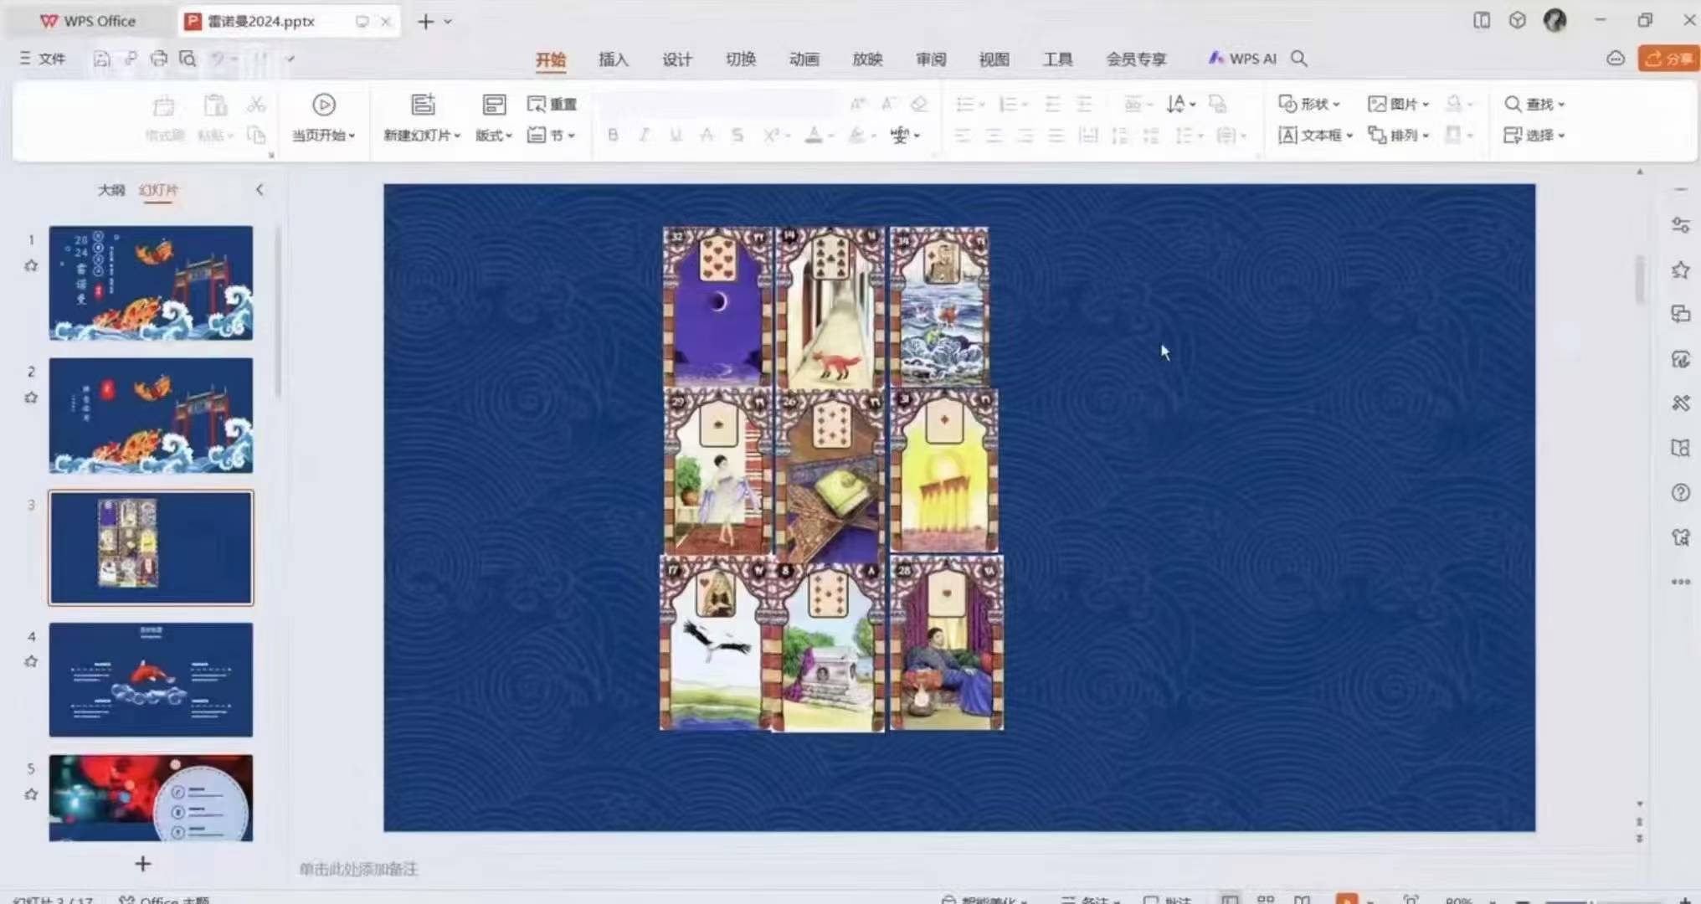Click the 重置 reset slide button
This screenshot has width=1701, height=904.
(x=552, y=104)
